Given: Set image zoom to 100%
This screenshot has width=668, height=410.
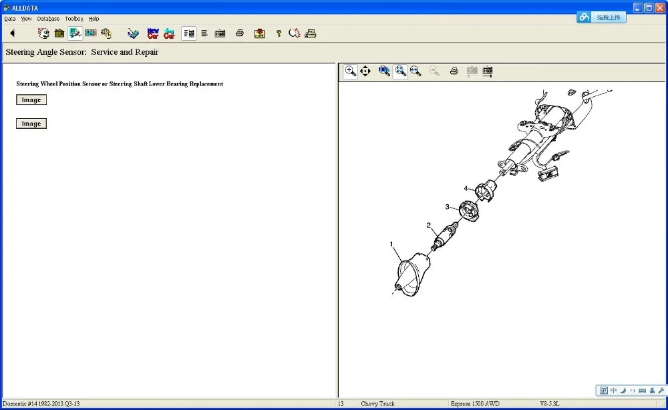Looking at the screenshot, I should (384, 71).
